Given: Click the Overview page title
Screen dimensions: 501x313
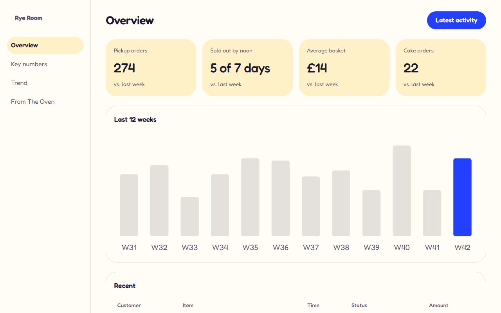Looking at the screenshot, I should tap(130, 20).
